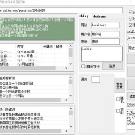Click the 热门关键词 list scroll right arrow

coord(66,131)
